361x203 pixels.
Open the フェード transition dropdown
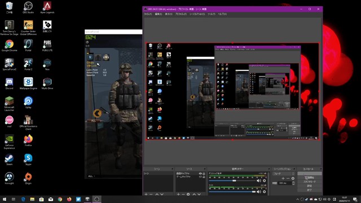tap(283, 174)
